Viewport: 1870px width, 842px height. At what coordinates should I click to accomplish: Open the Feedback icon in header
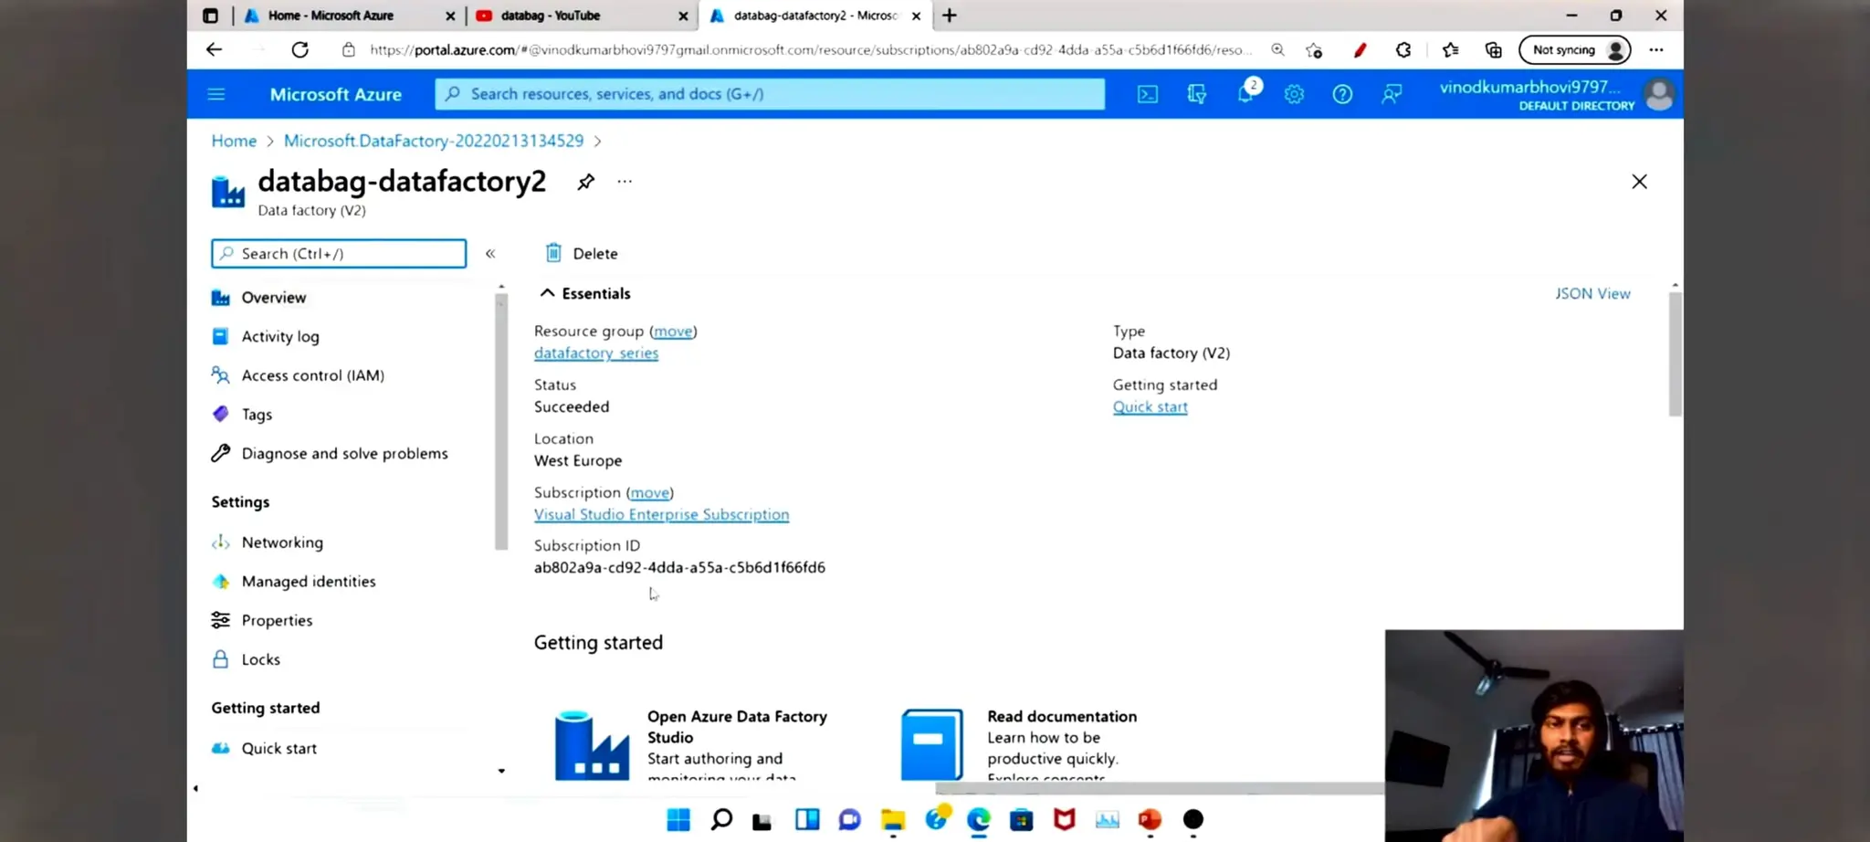1392,94
